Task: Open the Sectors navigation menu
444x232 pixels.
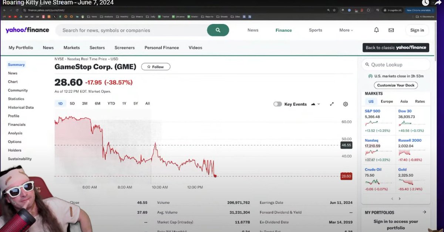Action: (x=97, y=48)
